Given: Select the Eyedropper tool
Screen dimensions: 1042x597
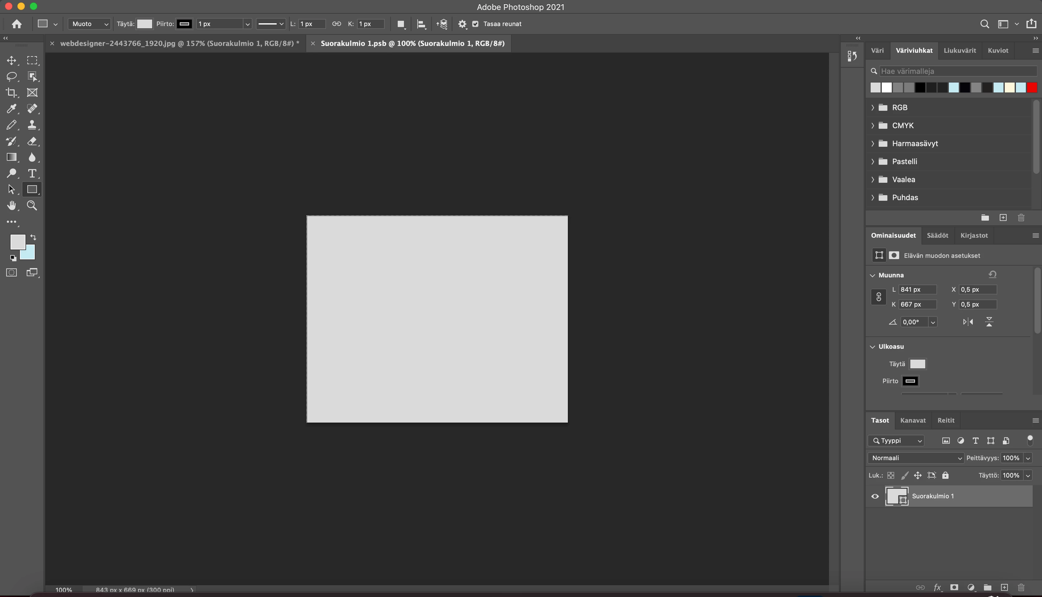Looking at the screenshot, I should click(x=11, y=109).
